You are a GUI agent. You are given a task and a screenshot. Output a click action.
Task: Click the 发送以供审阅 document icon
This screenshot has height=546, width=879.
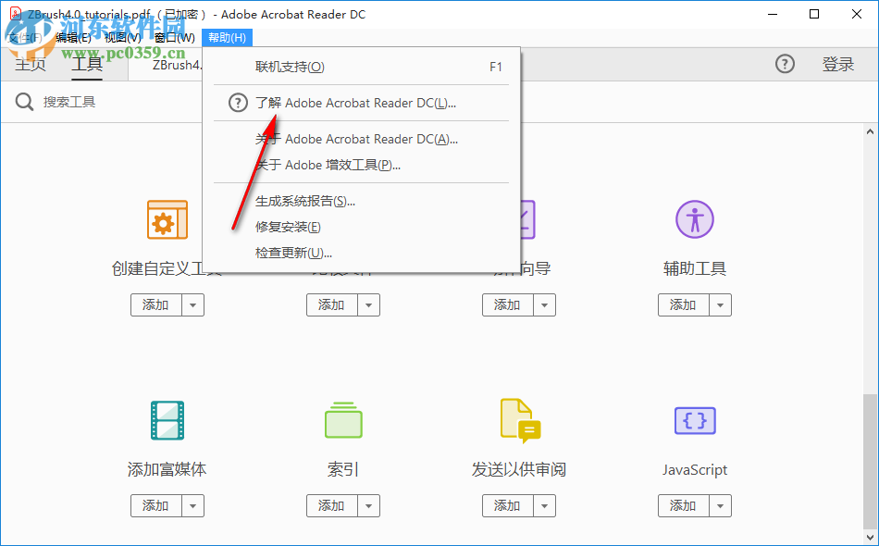[x=519, y=421]
